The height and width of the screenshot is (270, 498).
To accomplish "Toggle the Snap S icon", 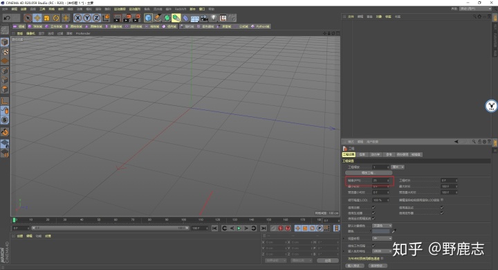I will pyautogui.click(x=5, y=120).
